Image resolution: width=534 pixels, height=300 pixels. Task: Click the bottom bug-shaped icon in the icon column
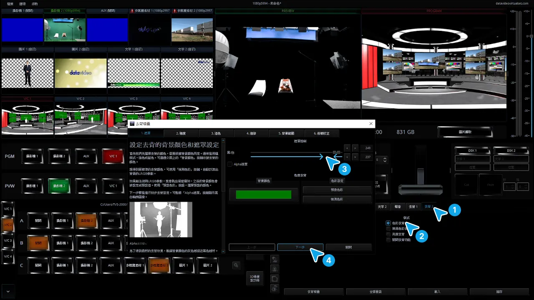pyautogui.click(x=275, y=288)
